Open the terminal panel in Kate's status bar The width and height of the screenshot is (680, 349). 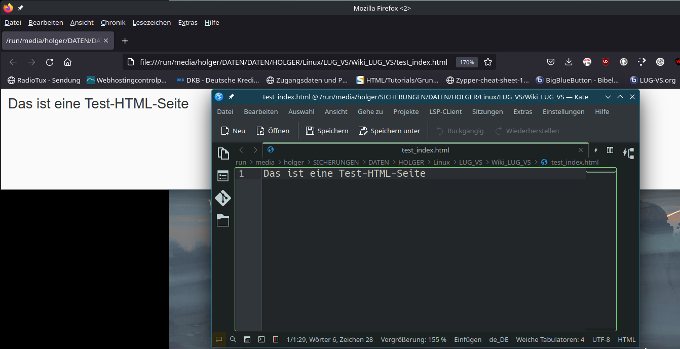point(261,339)
